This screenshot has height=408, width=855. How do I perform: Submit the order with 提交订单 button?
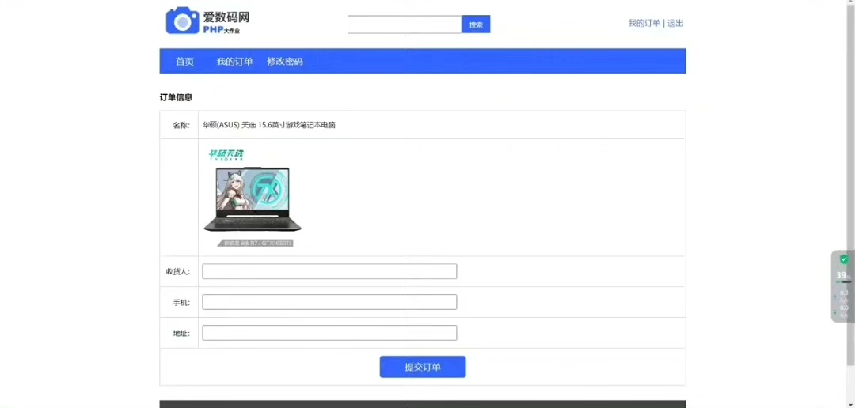(x=423, y=367)
